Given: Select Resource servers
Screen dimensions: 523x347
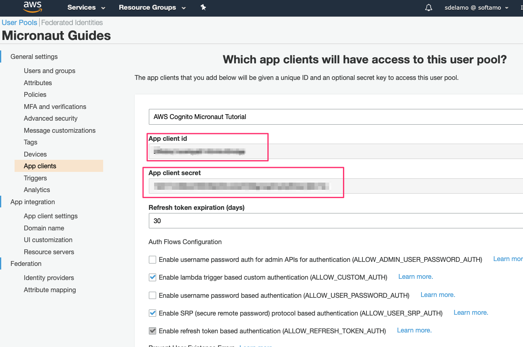Looking at the screenshot, I should pyautogui.click(x=49, y=252).
